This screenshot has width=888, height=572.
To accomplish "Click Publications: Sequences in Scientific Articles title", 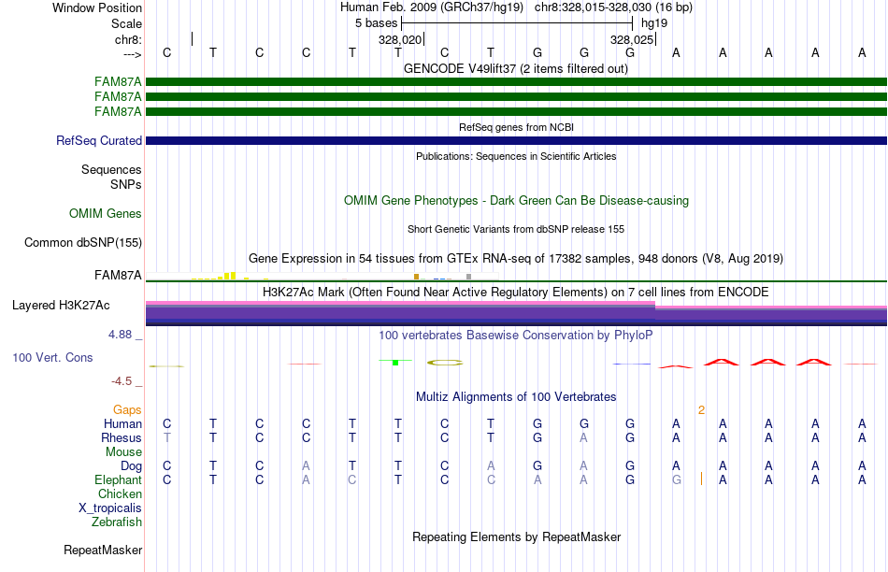I will click(x=516, y=156).
